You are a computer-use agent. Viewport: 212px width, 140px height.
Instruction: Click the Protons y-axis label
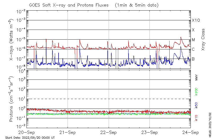11,99
